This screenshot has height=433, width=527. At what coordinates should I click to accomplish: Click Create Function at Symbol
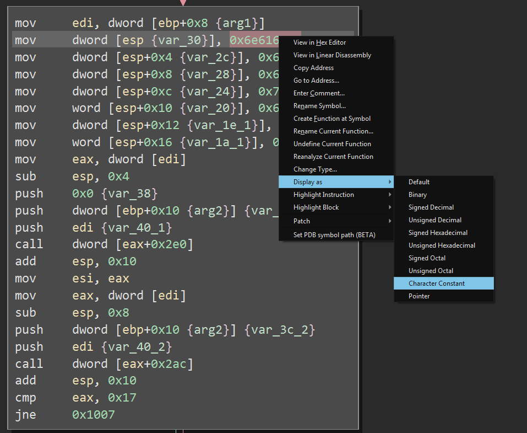click(x=336, y=119)
